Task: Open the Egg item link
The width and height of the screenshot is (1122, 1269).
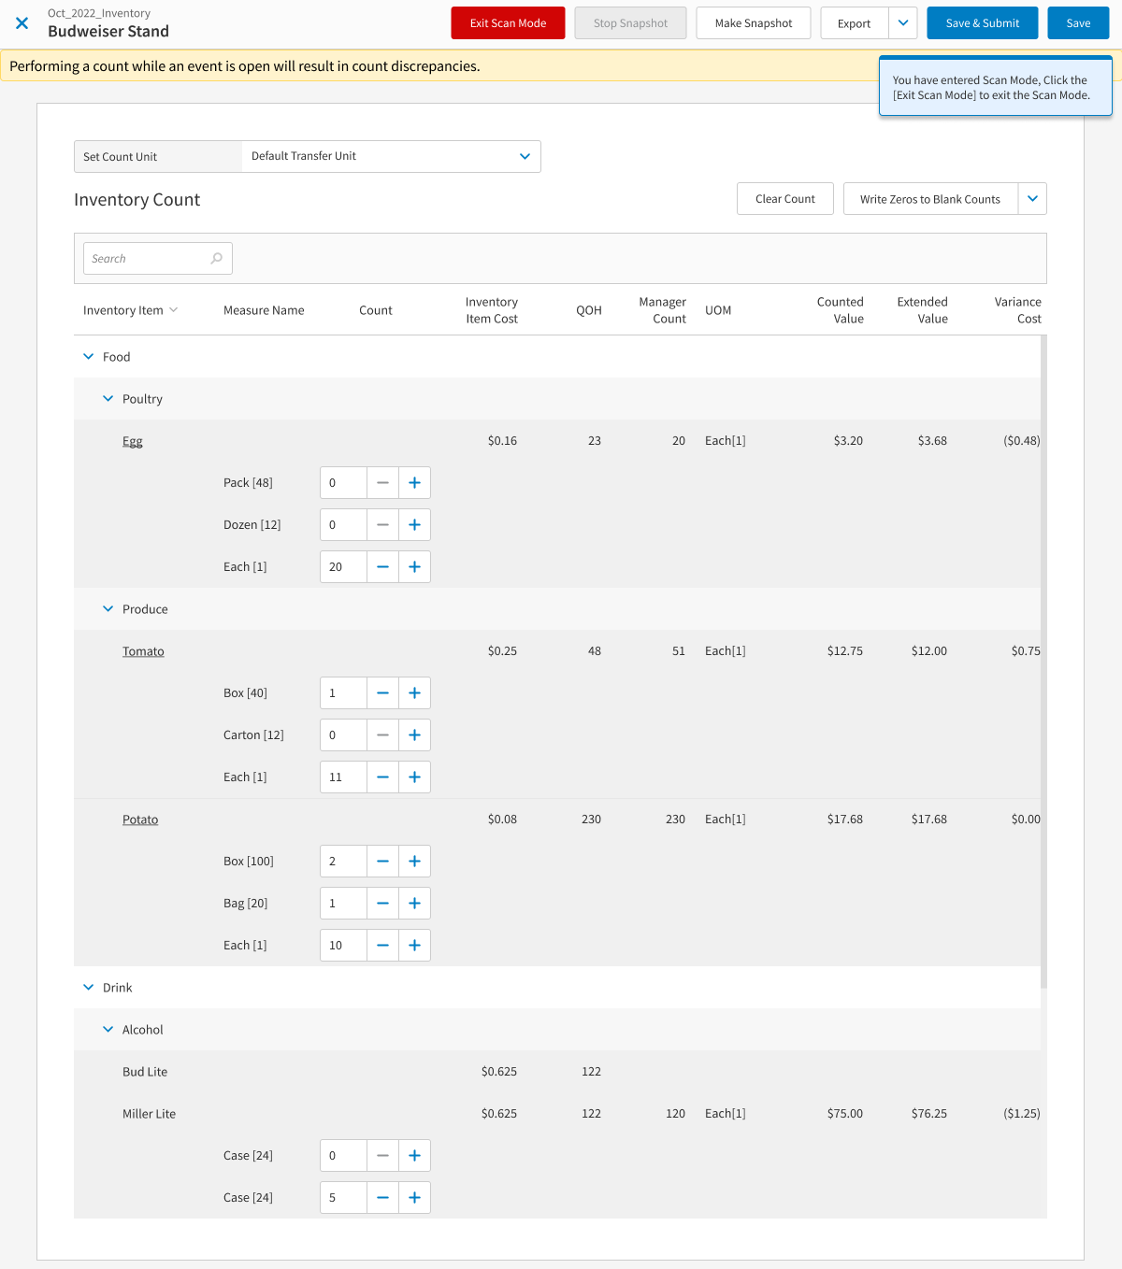Action: click(132, 440)
